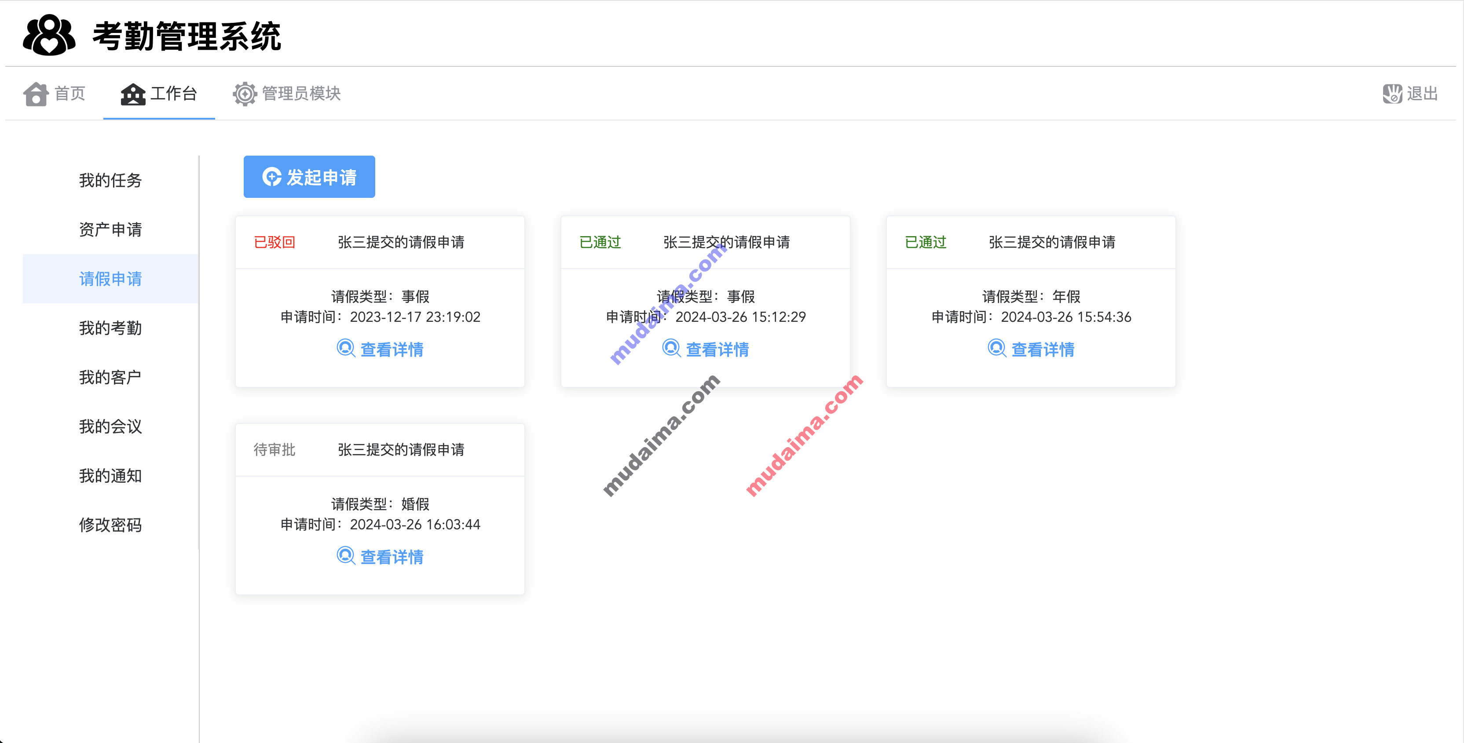The width and height of the screenshot is (1464, 743).
Task: Click 请假类型: 婚假 text
Action: pos(380,504)
